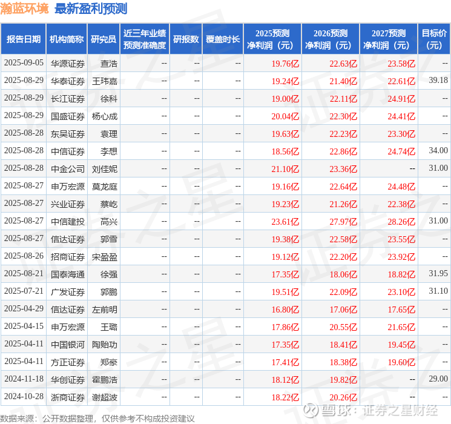This screenshot has height=424, width=451.
Task: Select the 方正证券 institution cell
Action: click(x=68, y=362)
